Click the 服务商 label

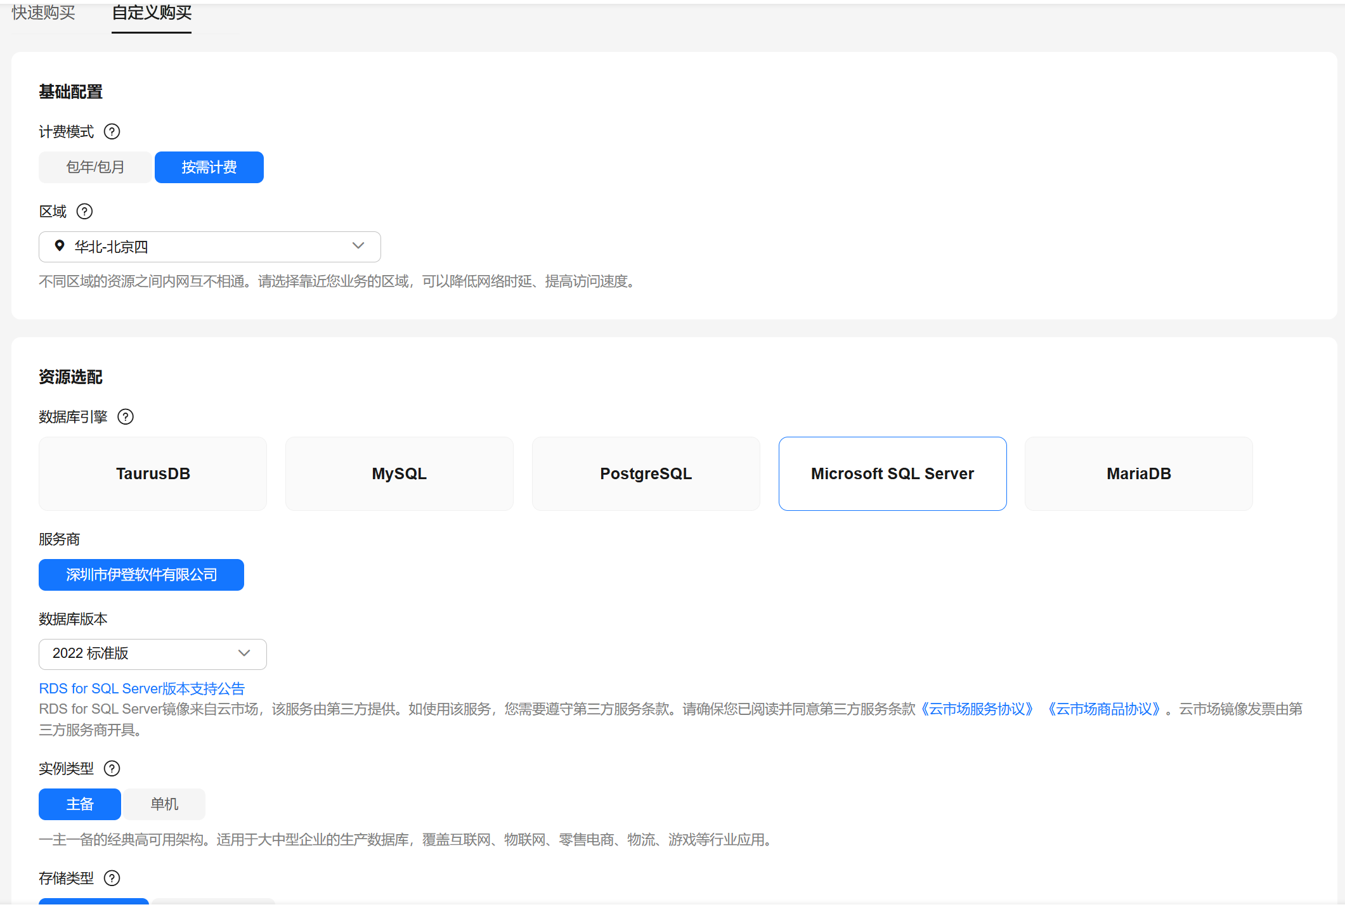pyautogui.click(x=59, y=539)
